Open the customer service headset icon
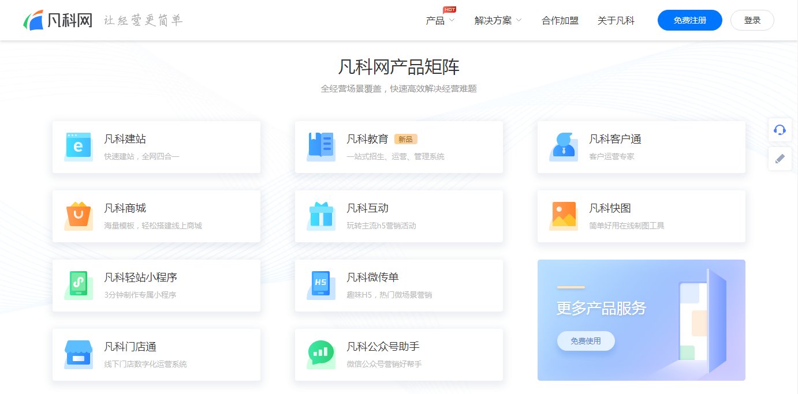798x394 pixels. tap(780, 130)
